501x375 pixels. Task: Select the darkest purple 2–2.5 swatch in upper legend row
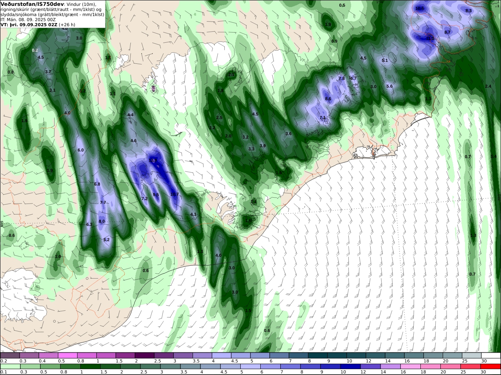point(145,355)
